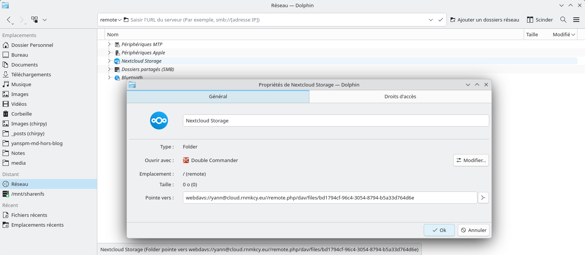Click the Nextcloud logo icon in properties
585x255 pixels.
[159, 121]
